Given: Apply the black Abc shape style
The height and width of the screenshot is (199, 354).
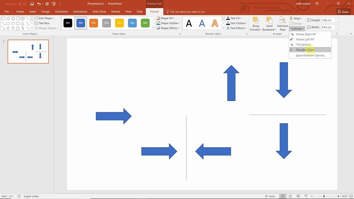Looking at the screenshot, I should coord(68,23).
